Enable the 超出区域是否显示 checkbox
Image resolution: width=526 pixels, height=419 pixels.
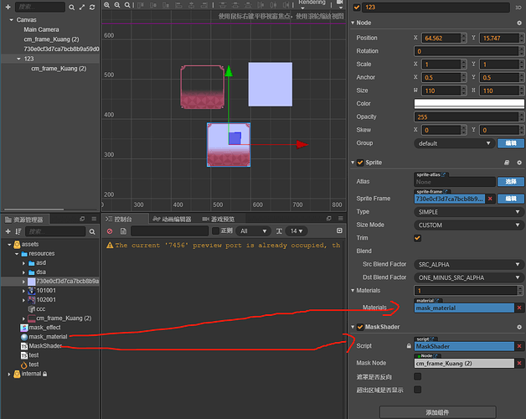pyautogui.click(x=417, y=390)
